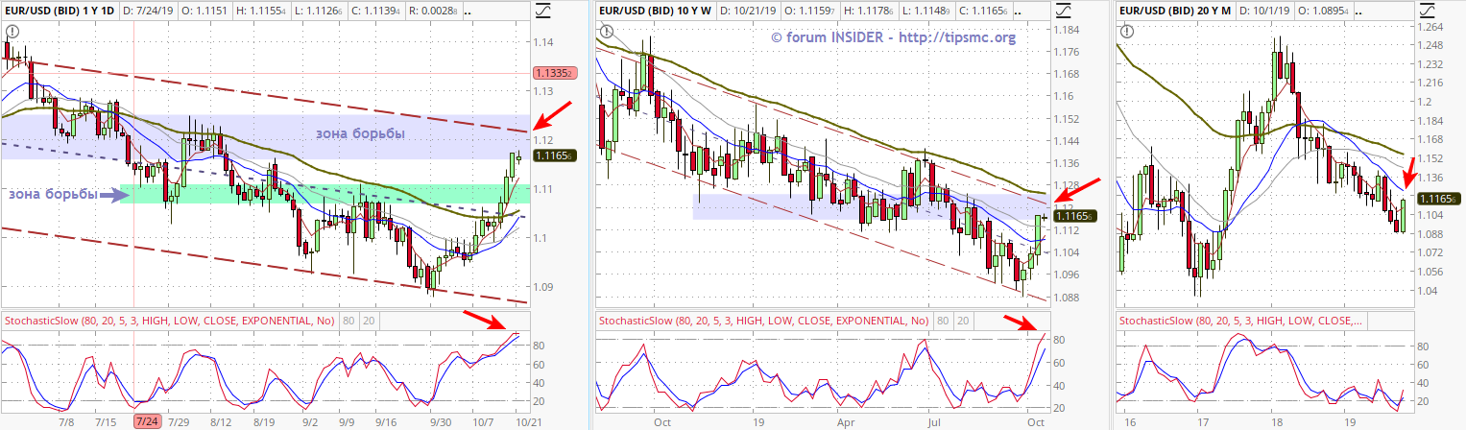
Task: Toggle the 20 level on daily StochasticSlow
Action: pos(369,320)
